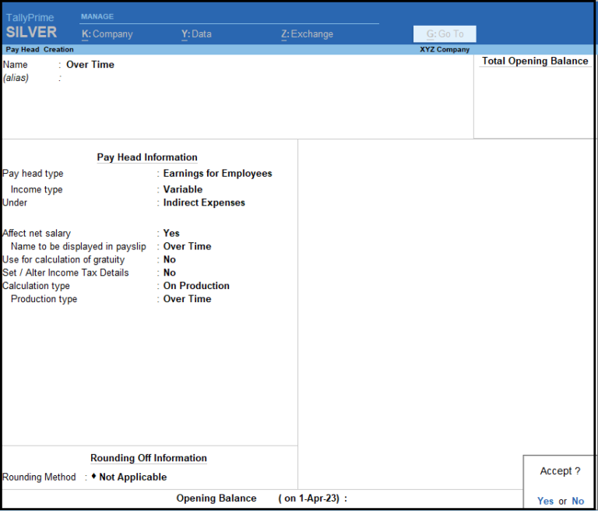Image resolution: width=598 pixels, height=511 pixels.
Task: Open the Z: Exchange menu
Action: pos(307,34)
